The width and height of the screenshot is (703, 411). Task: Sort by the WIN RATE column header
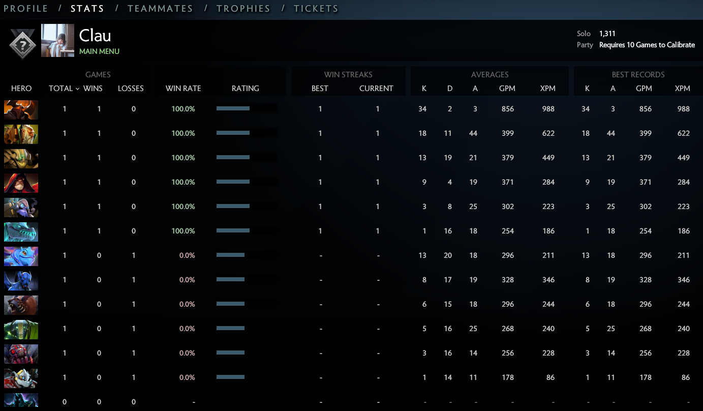[183, 89]
